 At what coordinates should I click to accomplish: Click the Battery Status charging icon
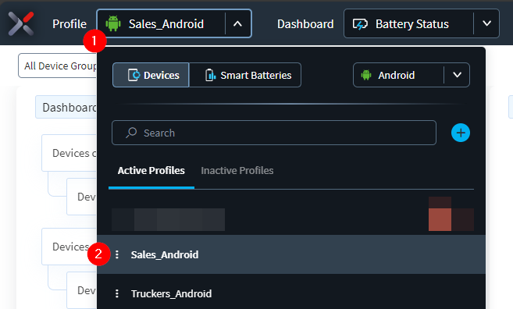[360, 24]
